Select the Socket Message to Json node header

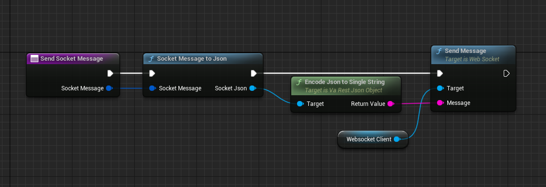pos(203,59)
